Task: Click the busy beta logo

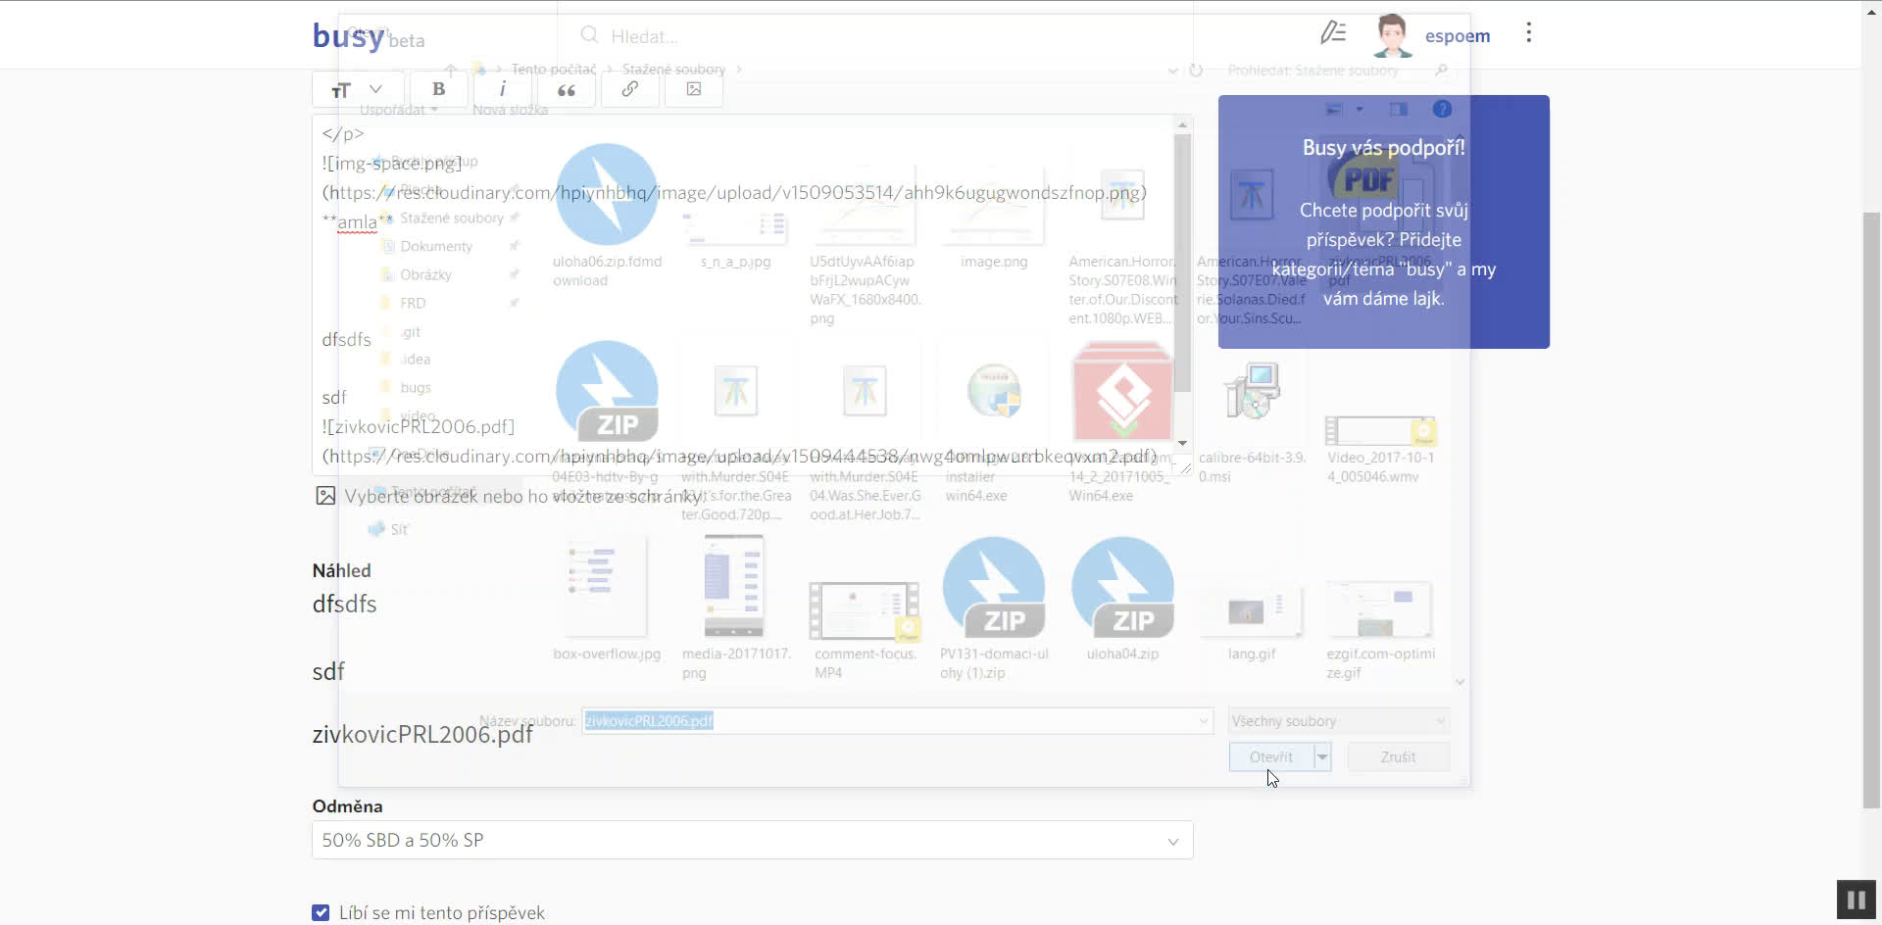Action: tap(368, 36)
